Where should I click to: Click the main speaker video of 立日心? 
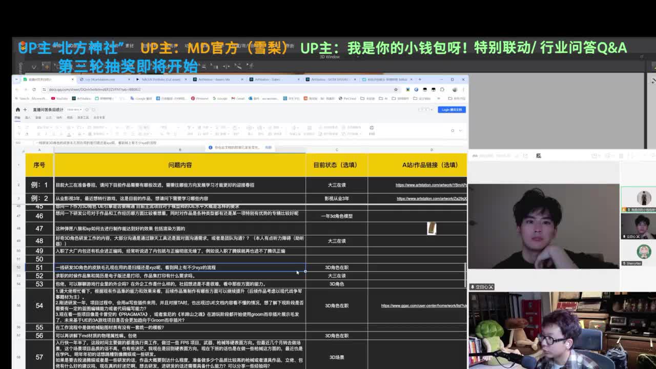point(544,226)
